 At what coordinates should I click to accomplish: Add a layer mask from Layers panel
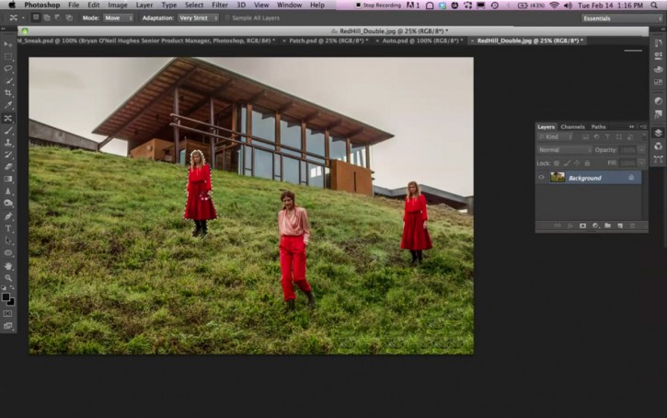coord(582,226)
